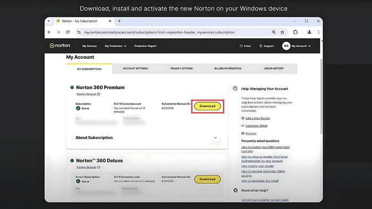Click the My Account page heading
This screenshot has height=209, width=372.
click(x=80, y=57)
